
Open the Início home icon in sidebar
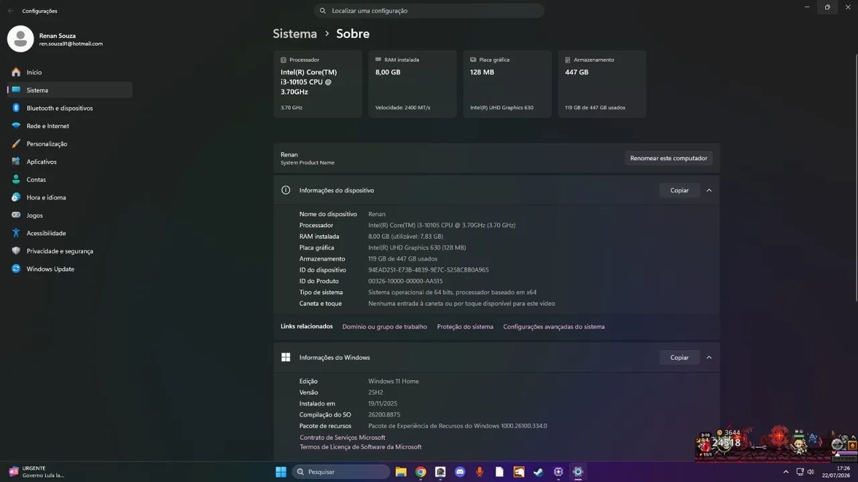tap(16, 72)
